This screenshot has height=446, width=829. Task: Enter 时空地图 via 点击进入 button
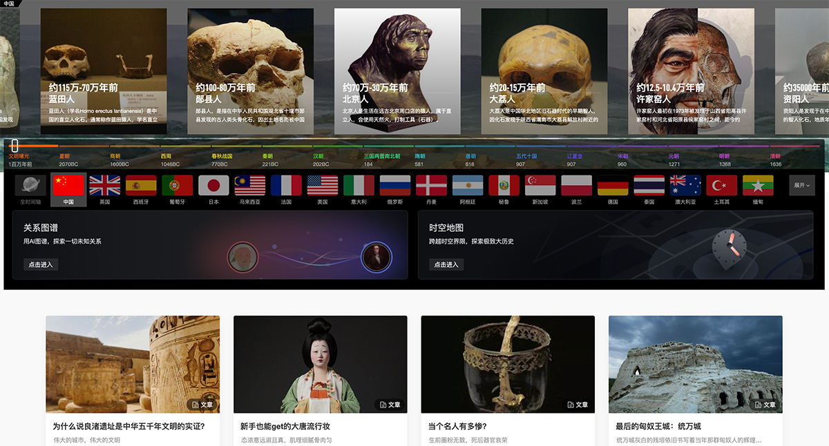pyautogui.click(x=446, y=264)
